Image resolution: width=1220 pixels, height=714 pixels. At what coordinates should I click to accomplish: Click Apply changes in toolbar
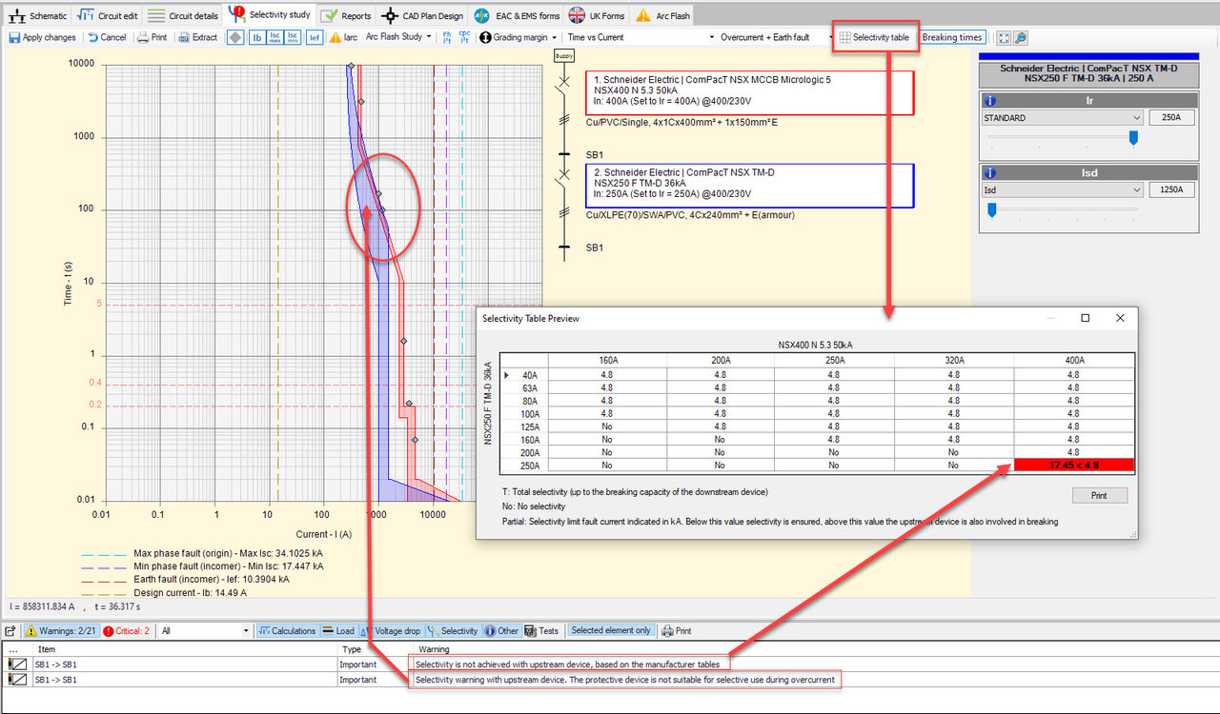pos(42,37)
